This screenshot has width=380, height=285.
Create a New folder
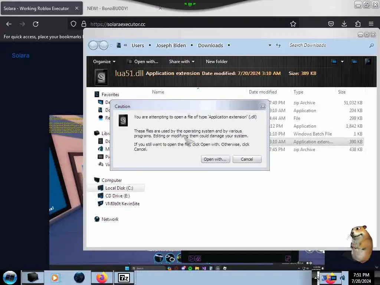tap(217, 62)
